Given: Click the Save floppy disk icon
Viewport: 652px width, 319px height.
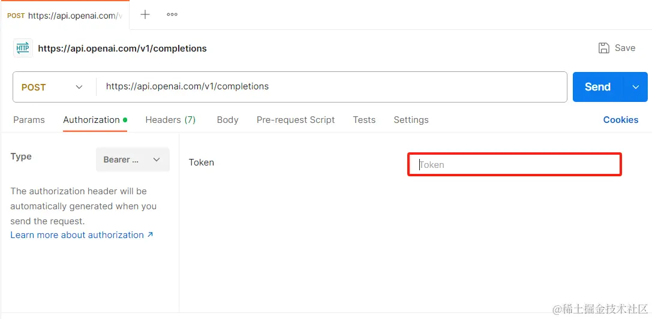Looking at the screenshot, I should [604, 48].
